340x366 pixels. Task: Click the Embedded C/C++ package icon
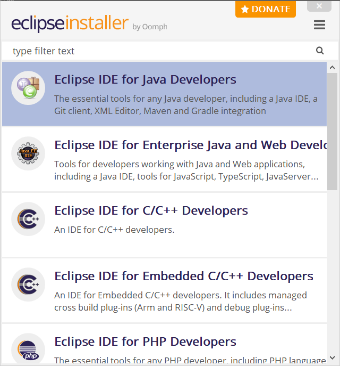[28, 284]
